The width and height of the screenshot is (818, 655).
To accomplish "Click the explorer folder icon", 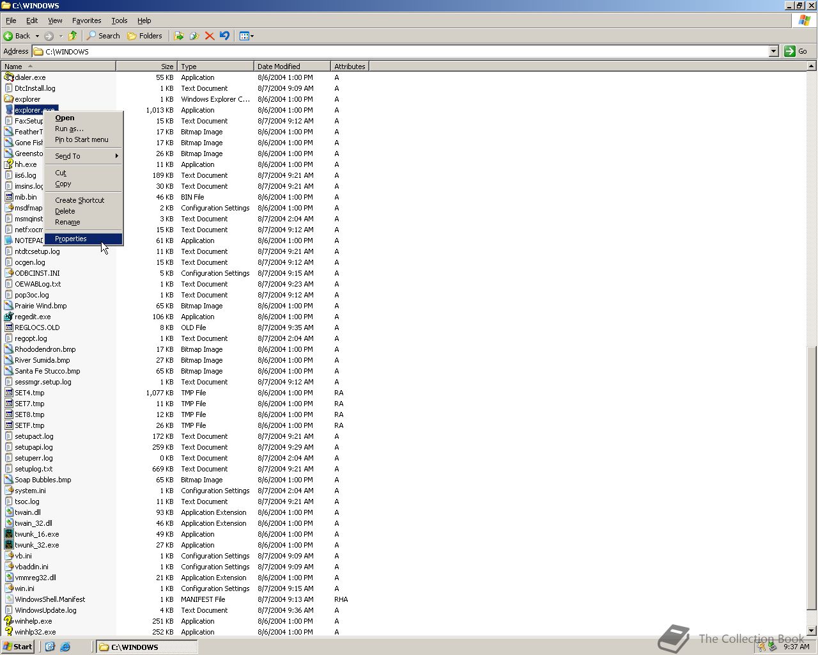I will (x=9, y=99).
